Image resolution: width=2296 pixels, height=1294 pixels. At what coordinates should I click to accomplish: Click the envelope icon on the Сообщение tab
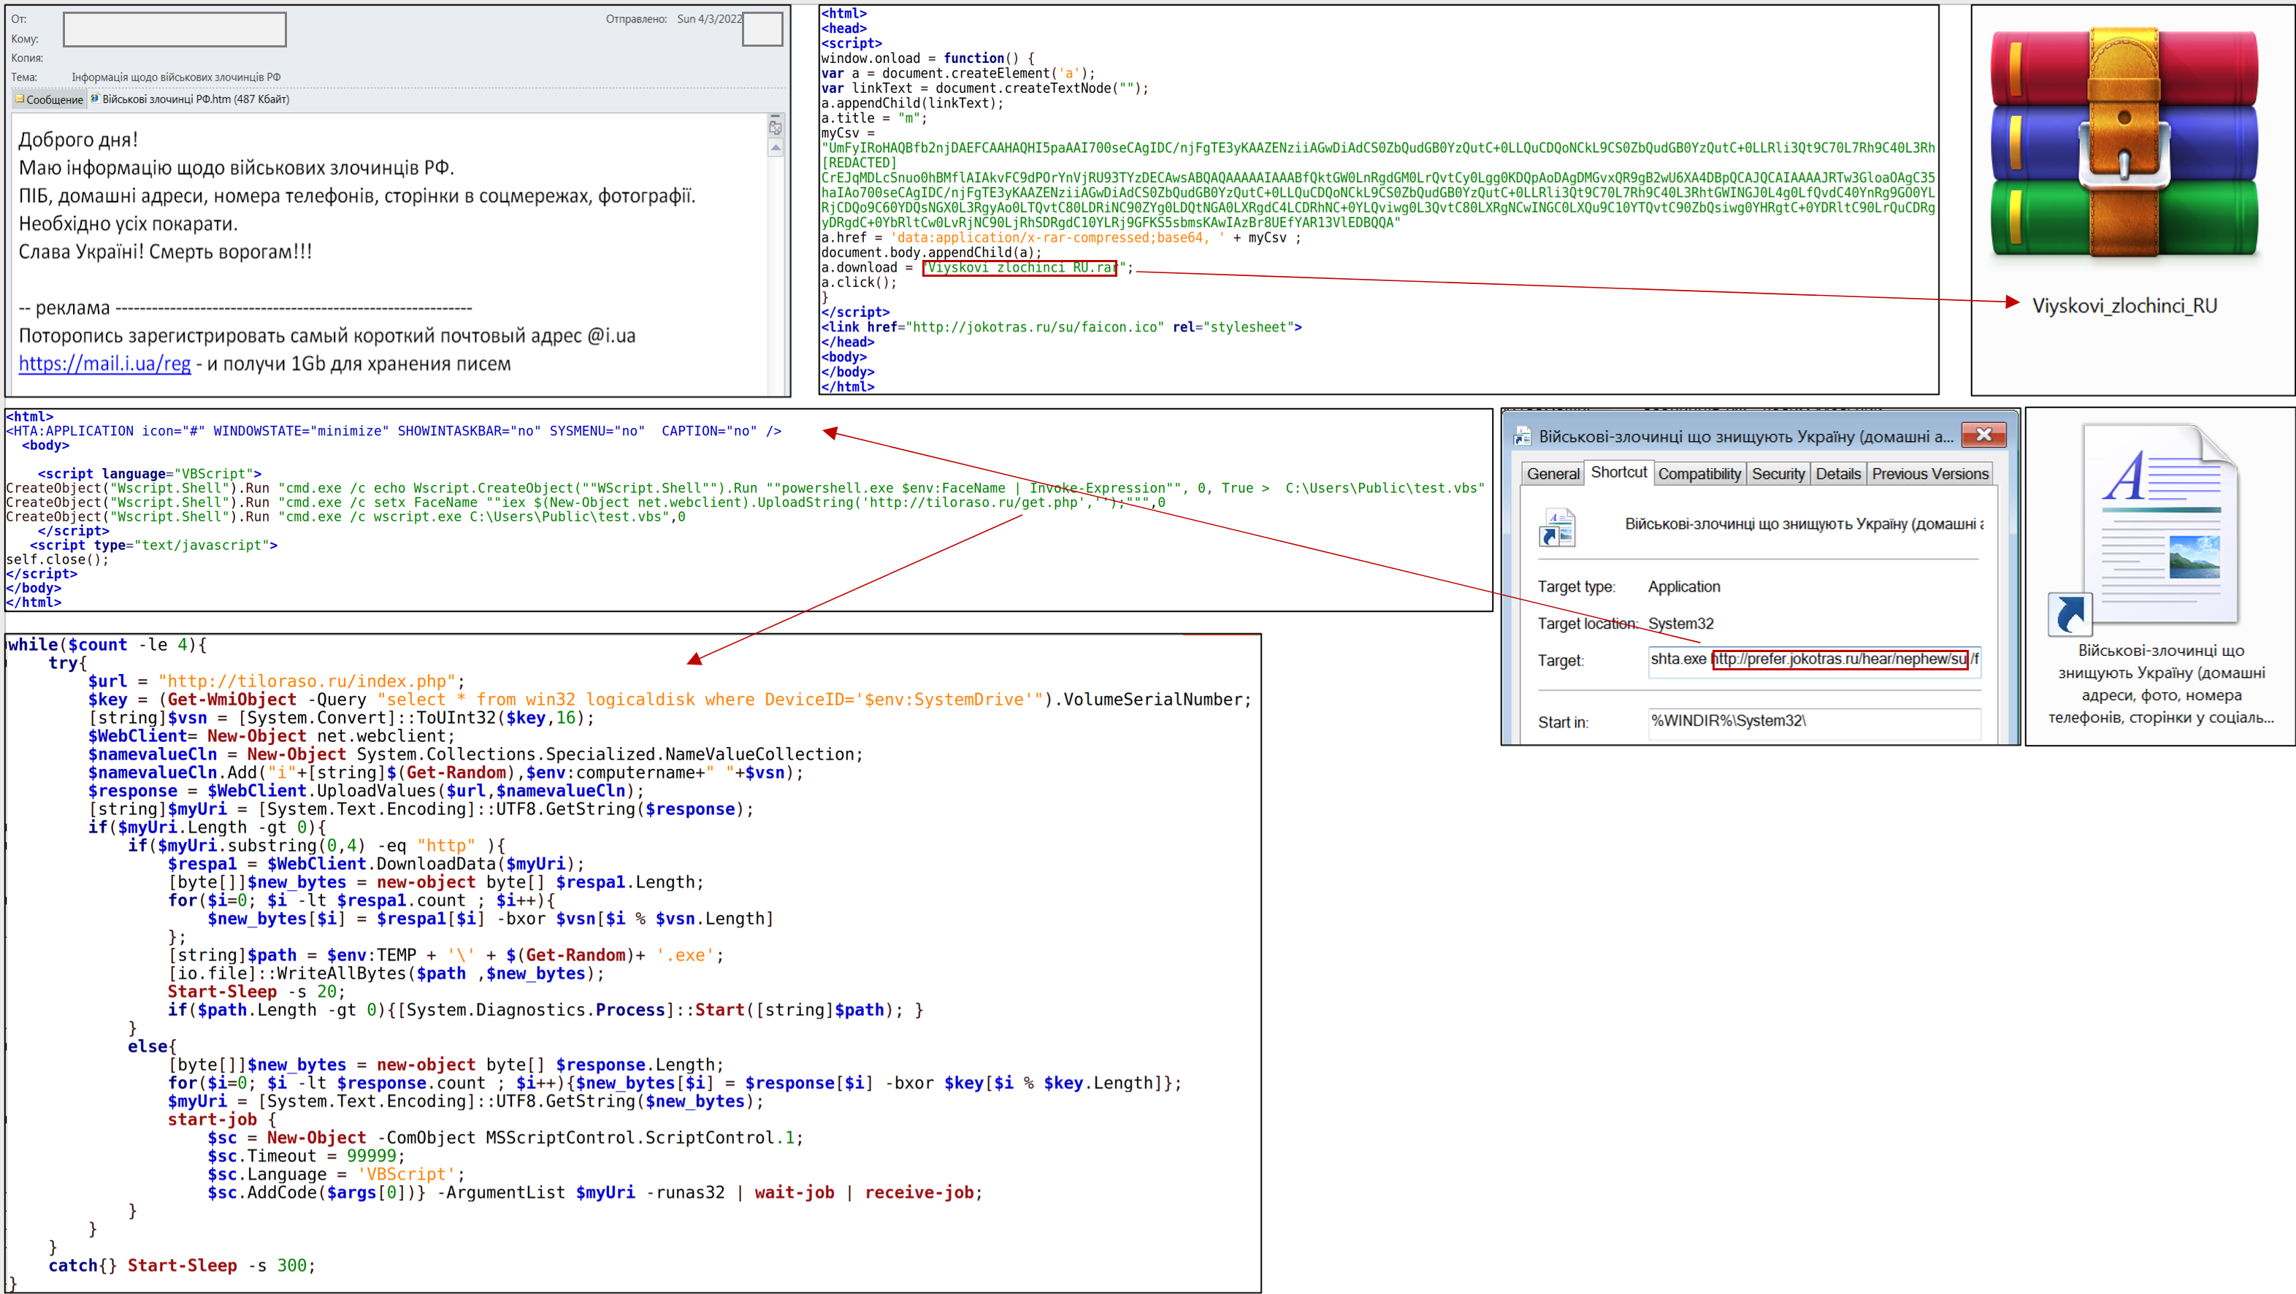[19, 99]
